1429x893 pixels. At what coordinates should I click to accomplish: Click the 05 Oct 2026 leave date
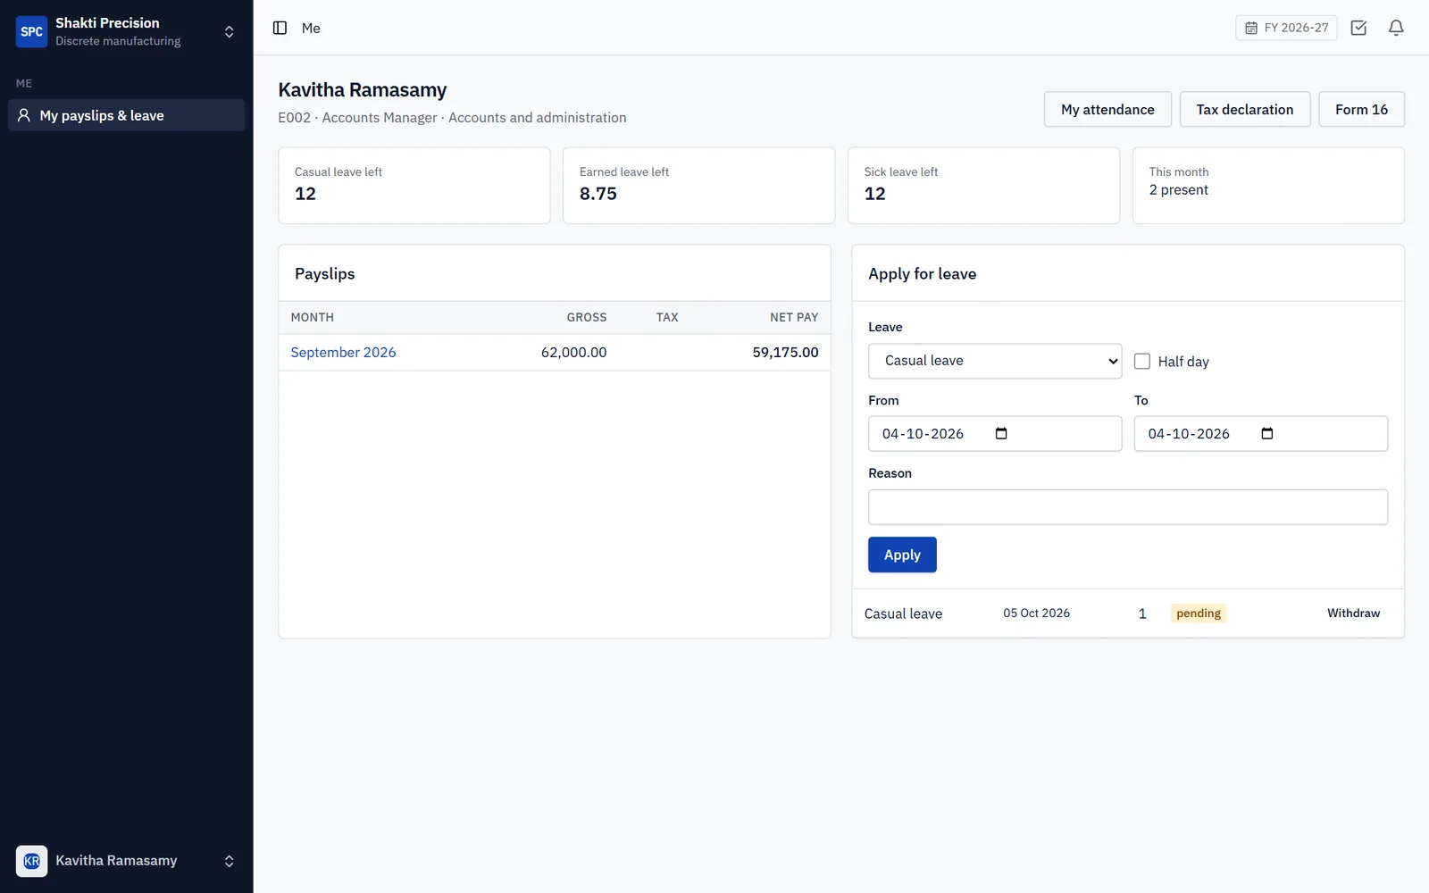click(1036, 613)
